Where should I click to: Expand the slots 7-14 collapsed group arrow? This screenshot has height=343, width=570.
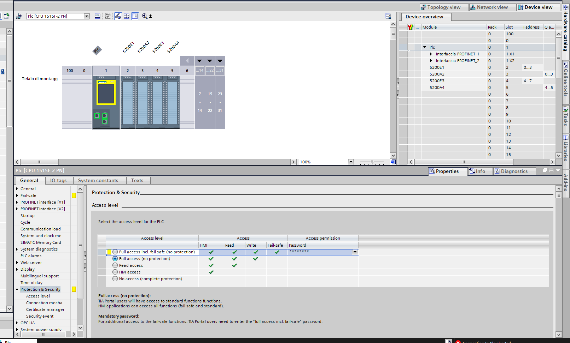(x=200, y=61)
